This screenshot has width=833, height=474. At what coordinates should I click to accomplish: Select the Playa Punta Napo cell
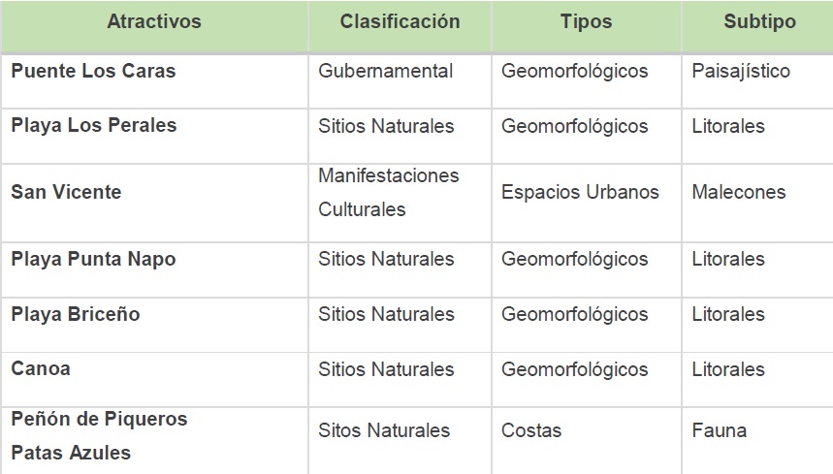[93, 259]
